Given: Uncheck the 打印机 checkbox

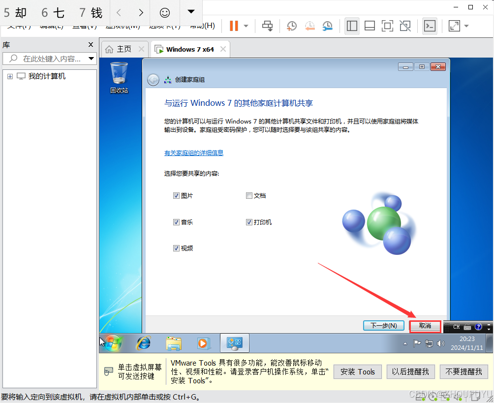Looking at the screenshot, I should [x=249, y=222].
